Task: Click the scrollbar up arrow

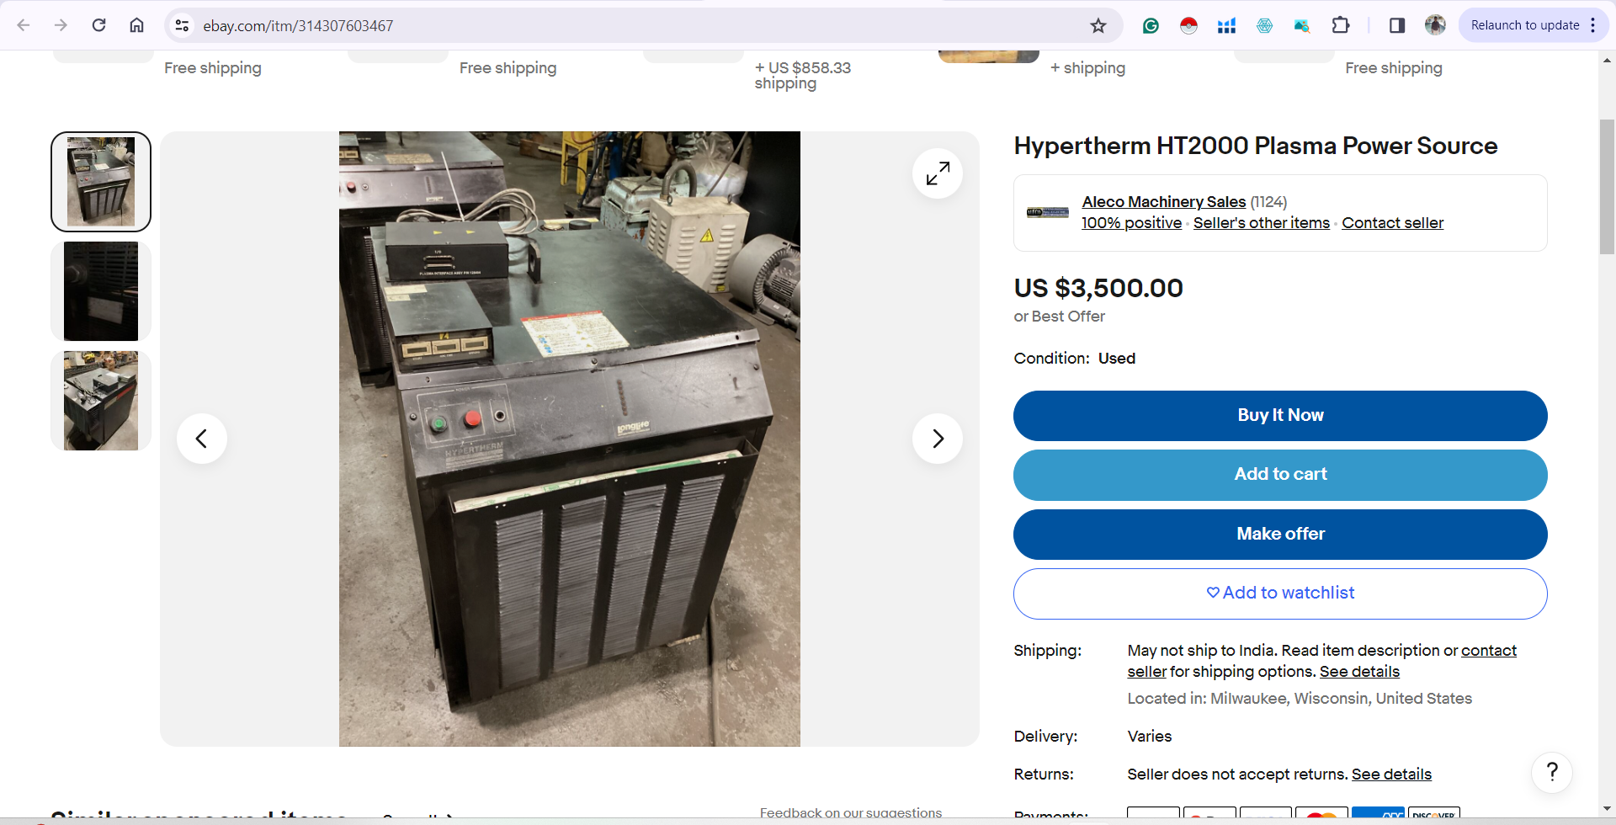Action: tap(1607, 61)
